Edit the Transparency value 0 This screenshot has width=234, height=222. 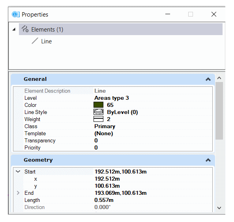pos(96,140)
